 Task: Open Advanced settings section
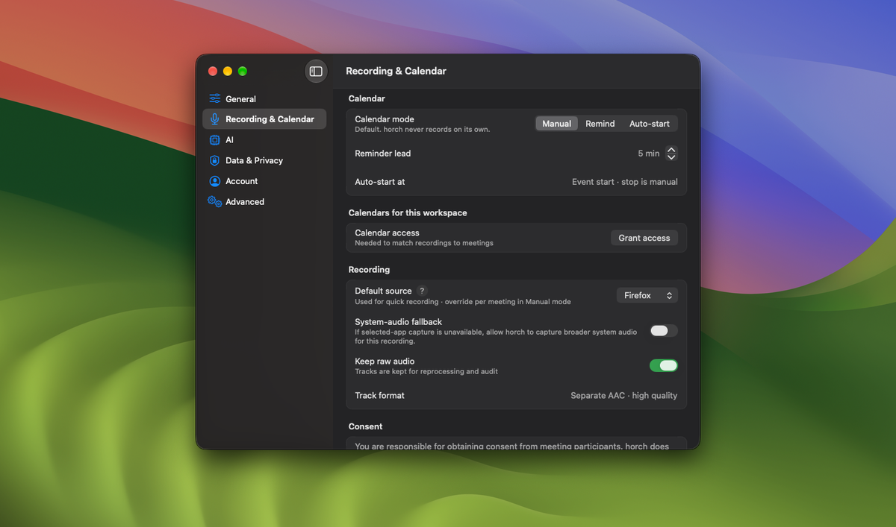[x=264, y=202]
